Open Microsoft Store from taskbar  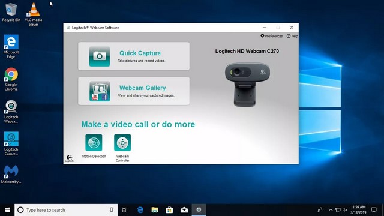pyautogui.click(x=169, y=210)
